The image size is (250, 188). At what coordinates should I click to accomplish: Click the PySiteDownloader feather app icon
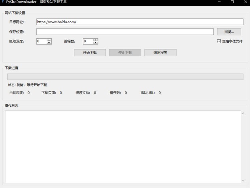[3, 2]
